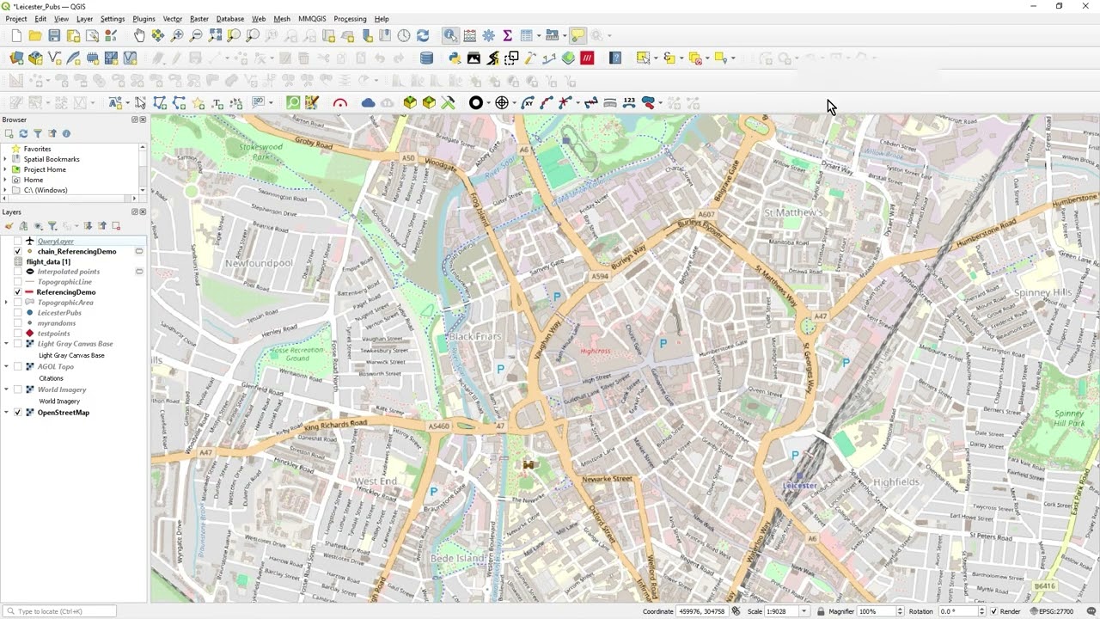Viewport: 1100px width, 619px height.
Task: Click the what3words red icon
Action: click(x=587, y=58)
